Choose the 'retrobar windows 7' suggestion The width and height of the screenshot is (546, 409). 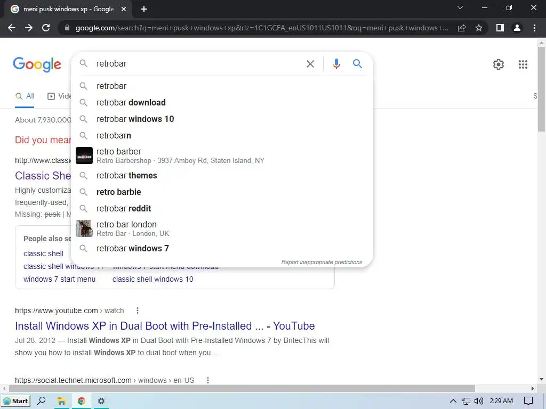[x=222, y=248]
